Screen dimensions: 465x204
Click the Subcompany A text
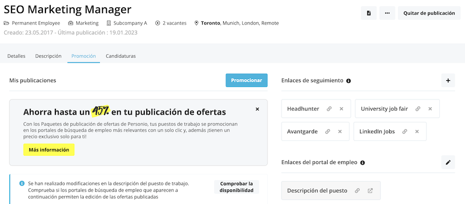point(130,23)
